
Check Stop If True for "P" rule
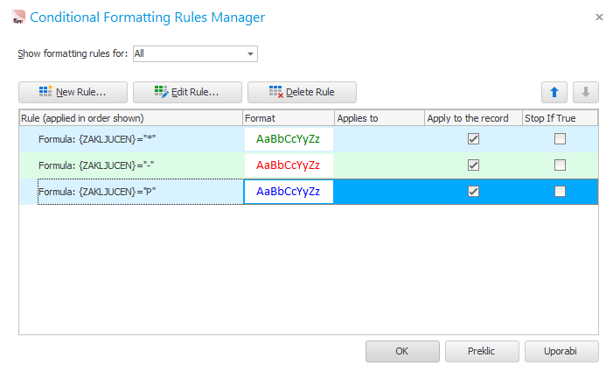coord(560,191)
